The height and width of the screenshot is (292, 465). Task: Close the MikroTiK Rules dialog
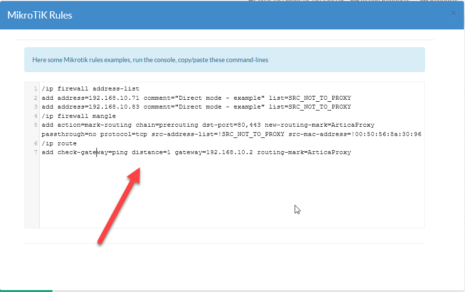pos(453,14)
